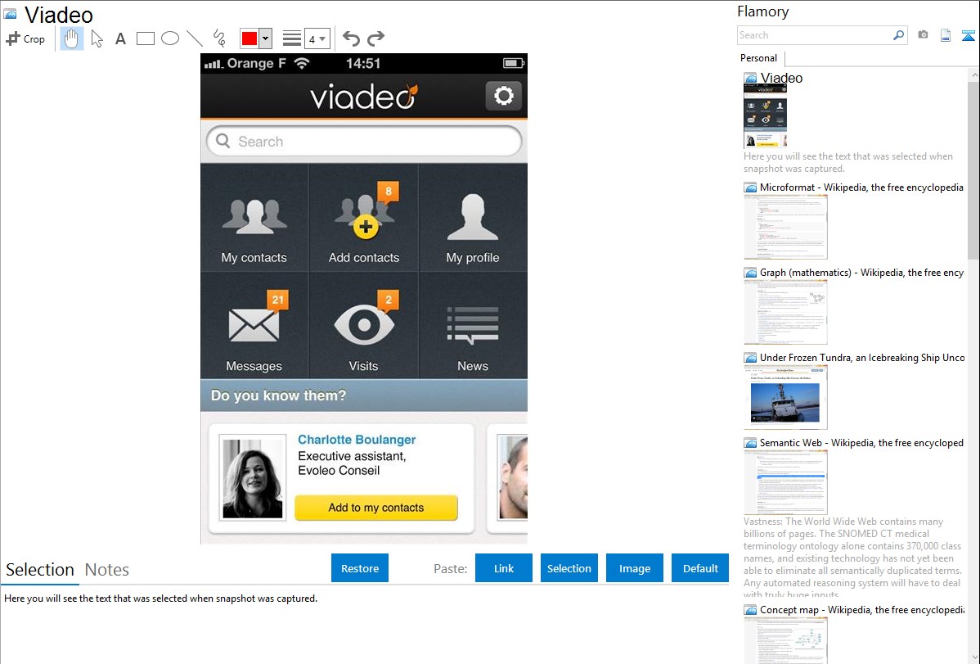
Task: Click the blue upload icon in Flamory
Action: (968, 35)
